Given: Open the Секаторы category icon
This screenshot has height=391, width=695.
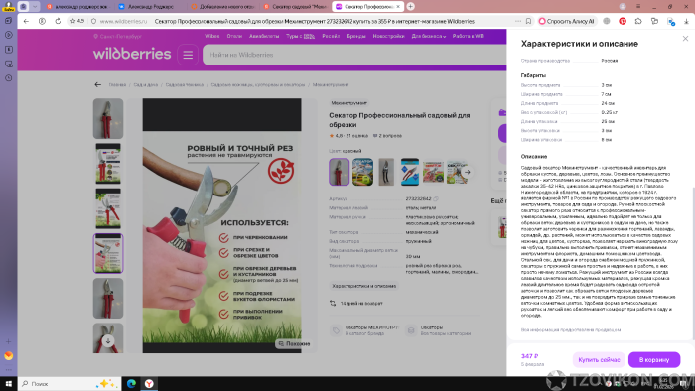Looking at the screenshot, I should 411,330.
